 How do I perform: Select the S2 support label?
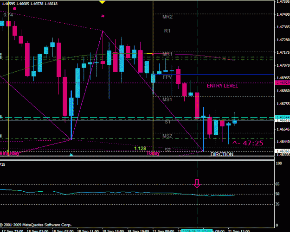[168, 150]
